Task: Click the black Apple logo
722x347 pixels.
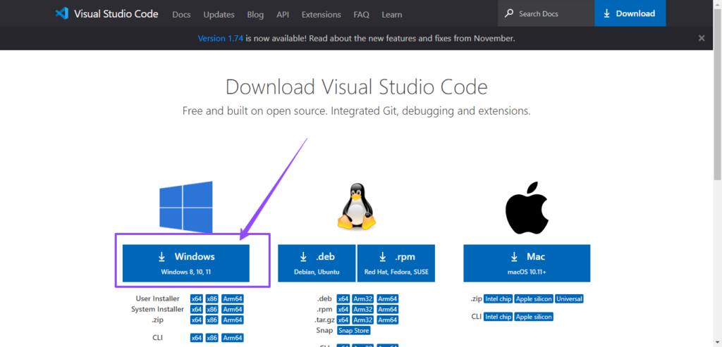Action: point(527,207)
